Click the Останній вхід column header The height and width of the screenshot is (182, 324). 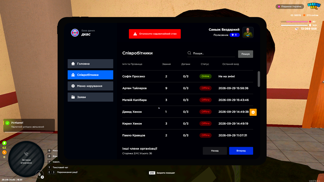(231, 64)
